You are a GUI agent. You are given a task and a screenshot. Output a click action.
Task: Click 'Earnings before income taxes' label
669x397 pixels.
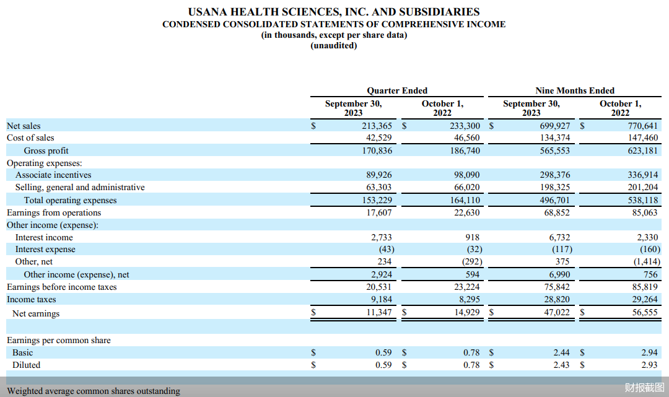(61, 287)
